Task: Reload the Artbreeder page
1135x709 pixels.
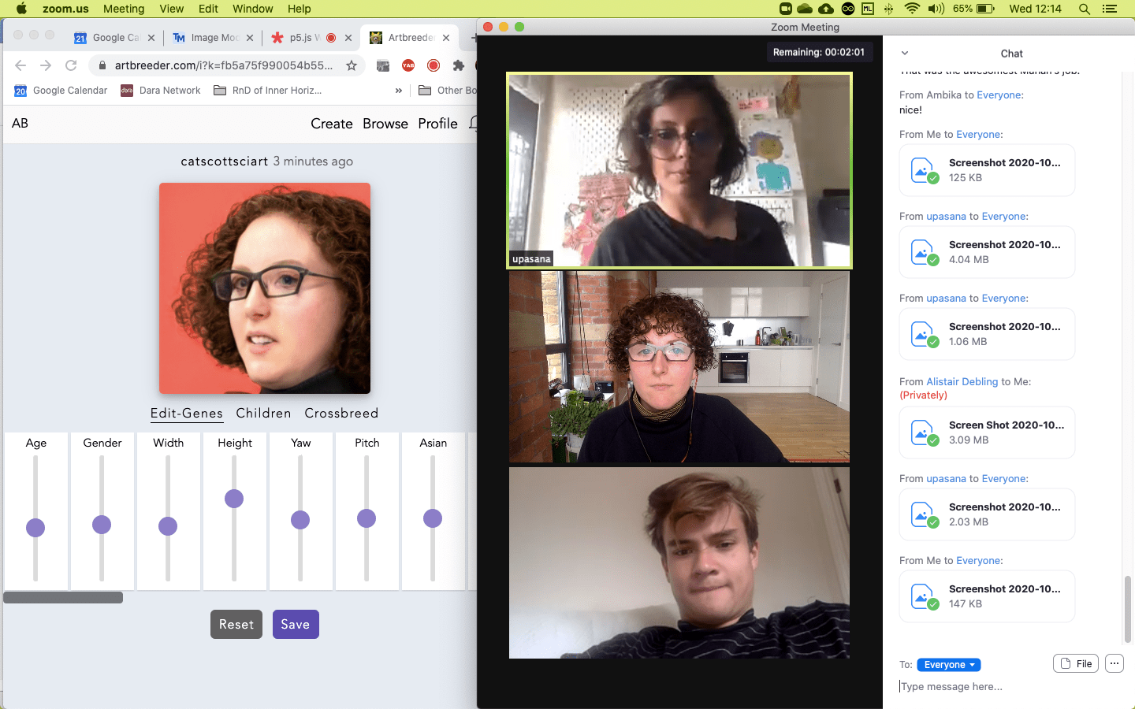Action: point(71,65)
